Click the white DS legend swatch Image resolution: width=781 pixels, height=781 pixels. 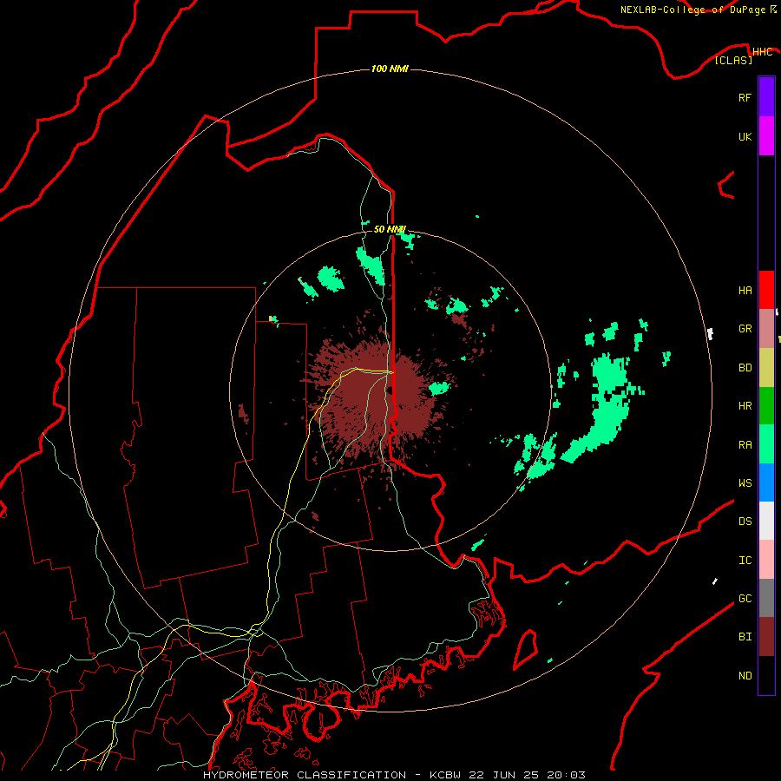[766, 521]
